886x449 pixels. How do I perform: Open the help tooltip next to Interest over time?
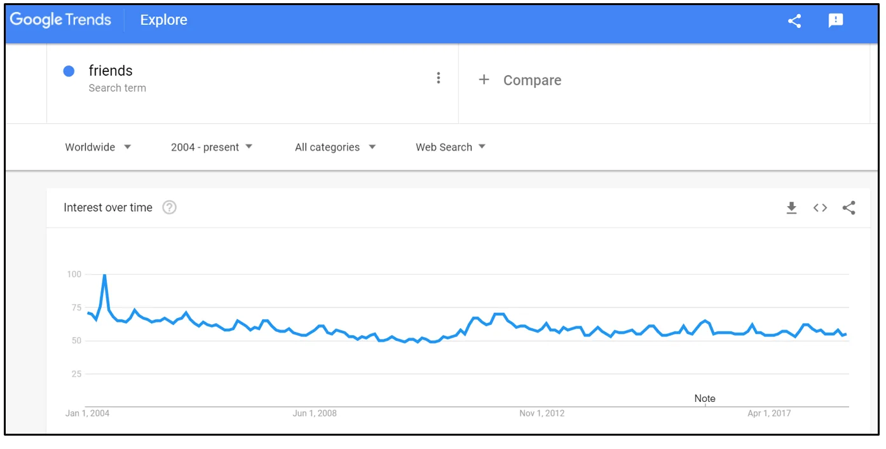[169, 207]
